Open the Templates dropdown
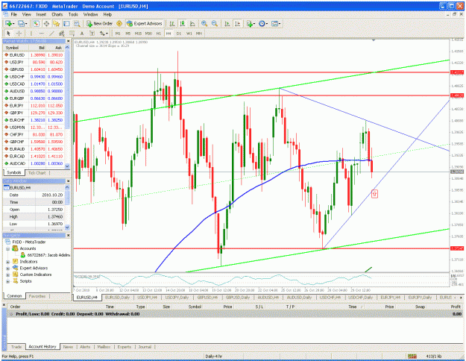The width and height of the screenshot is (466, 361). (276, 23)
